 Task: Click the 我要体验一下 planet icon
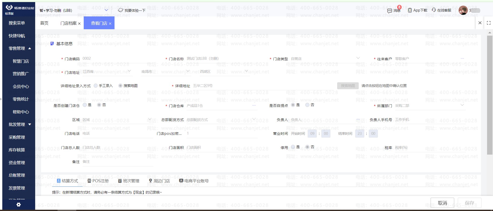(120, 10)
